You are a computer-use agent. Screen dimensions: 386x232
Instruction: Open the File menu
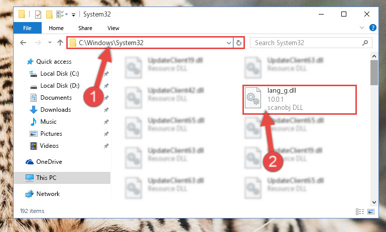(27, 28)
